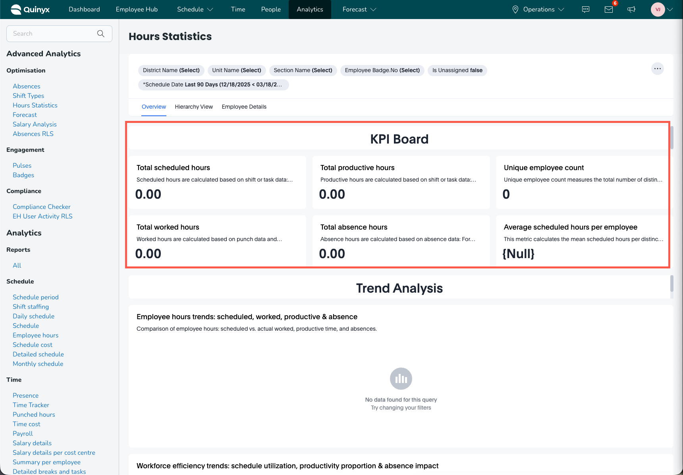
Task: Switch to the Employee Details tab
Action: 244,107
